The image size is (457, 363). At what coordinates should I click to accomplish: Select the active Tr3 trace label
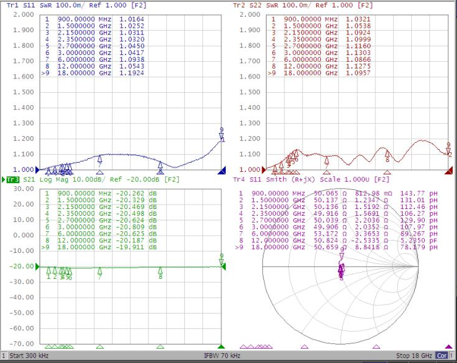coord(13,179)
